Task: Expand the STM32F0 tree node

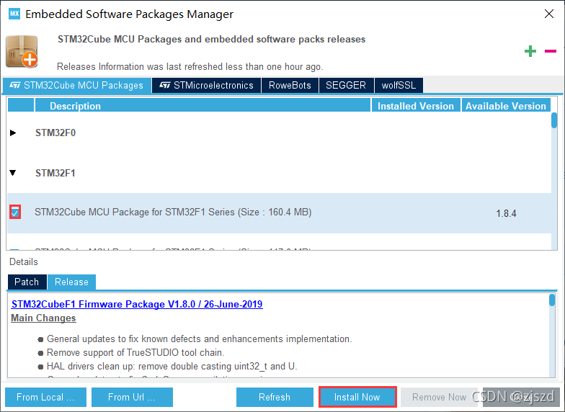Action: pyautogui.click(x=13, y=133)
